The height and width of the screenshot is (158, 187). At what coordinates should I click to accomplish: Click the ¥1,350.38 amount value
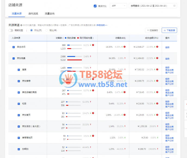(x=142, y=126)
